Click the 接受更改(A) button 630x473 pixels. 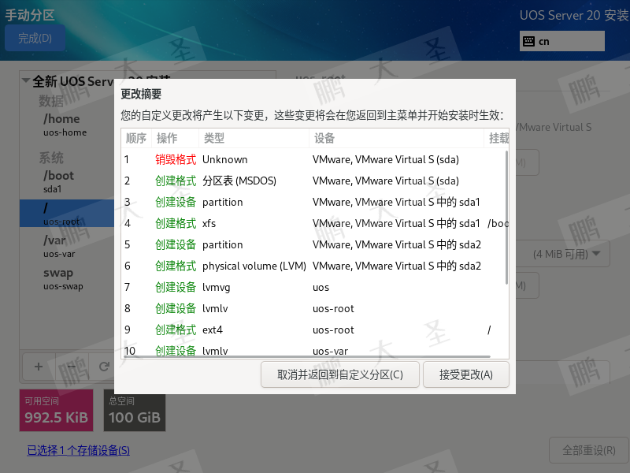466,375
